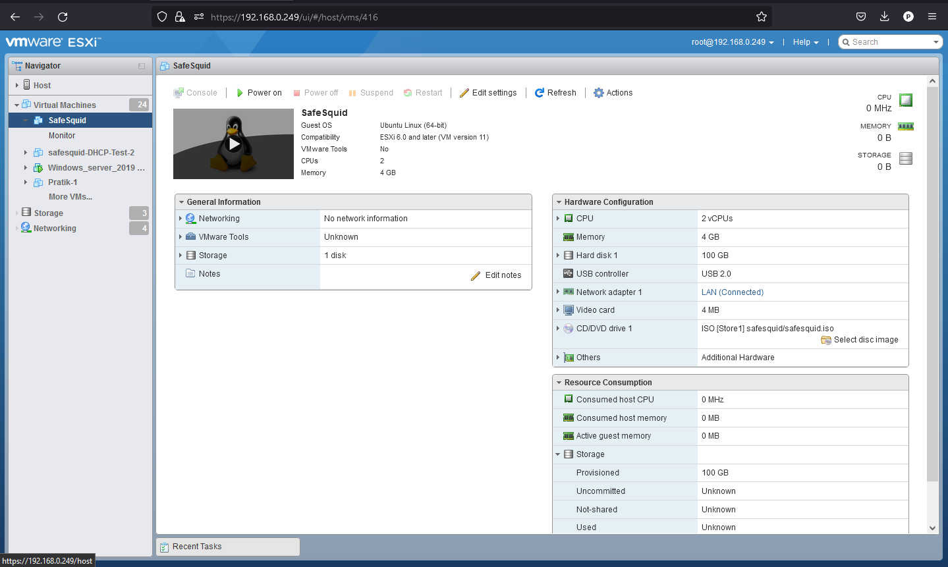Open the Console for SafeSquid
This screenshot has width=948, height=567.
[x=195, y=92]
